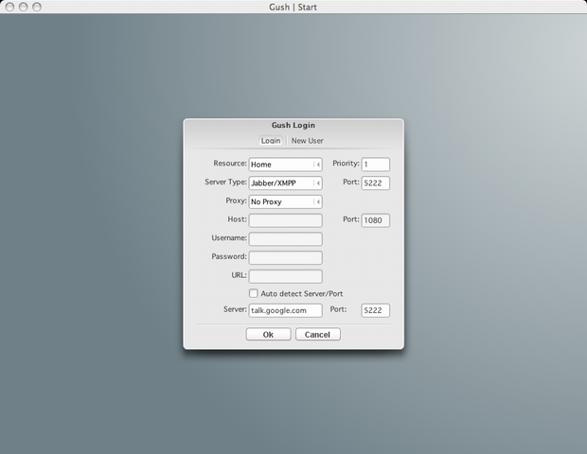Enable Auto detect Server/Port checkbox

(x=254, y=293)
